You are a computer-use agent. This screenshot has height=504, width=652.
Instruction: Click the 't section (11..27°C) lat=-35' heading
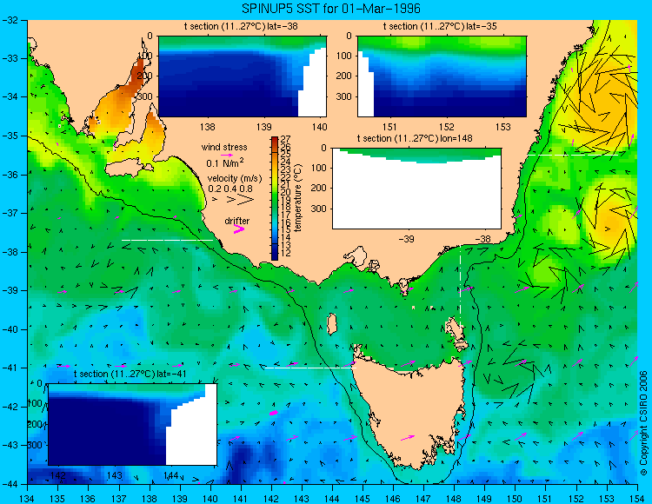(x=440, y=27)
